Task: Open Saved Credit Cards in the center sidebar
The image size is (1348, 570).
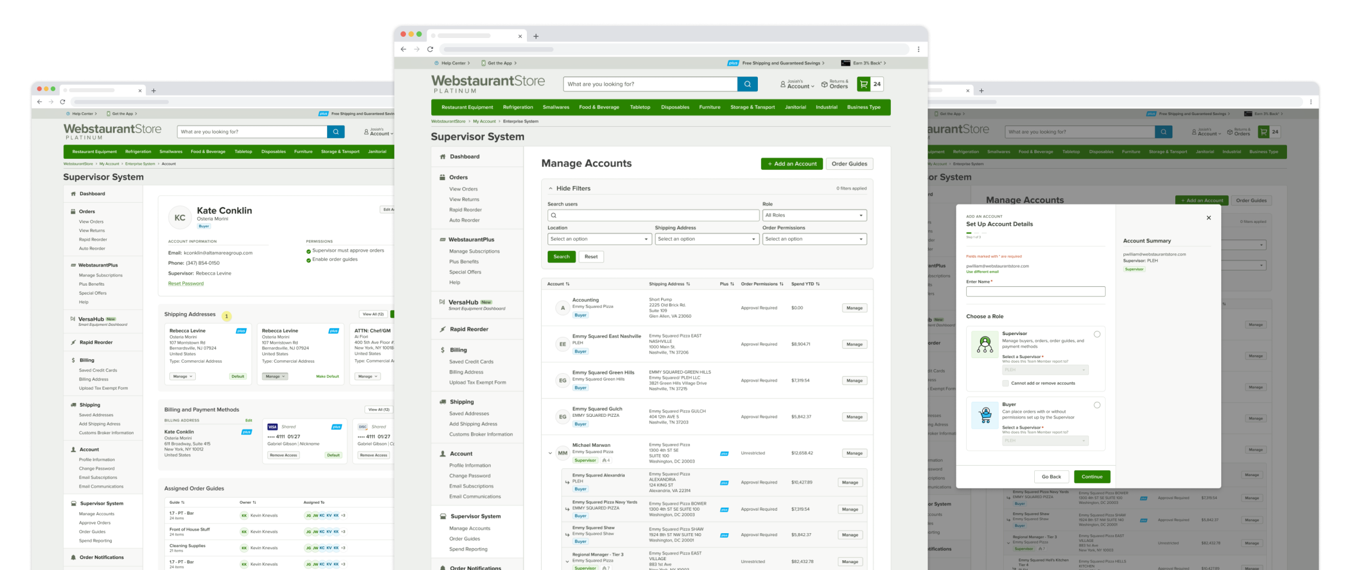Action: pyautogui.click(x=471, y=362)
